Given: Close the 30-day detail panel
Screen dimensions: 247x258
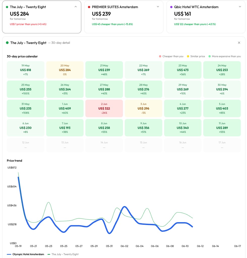Looking at the screenshot, I should [239, 43].
